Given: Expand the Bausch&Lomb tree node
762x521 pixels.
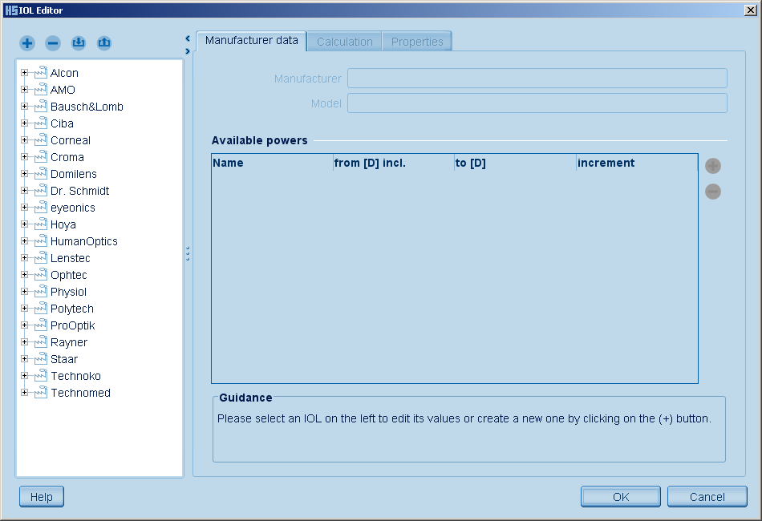Looking at the screenshot, I should click(24, 107).
